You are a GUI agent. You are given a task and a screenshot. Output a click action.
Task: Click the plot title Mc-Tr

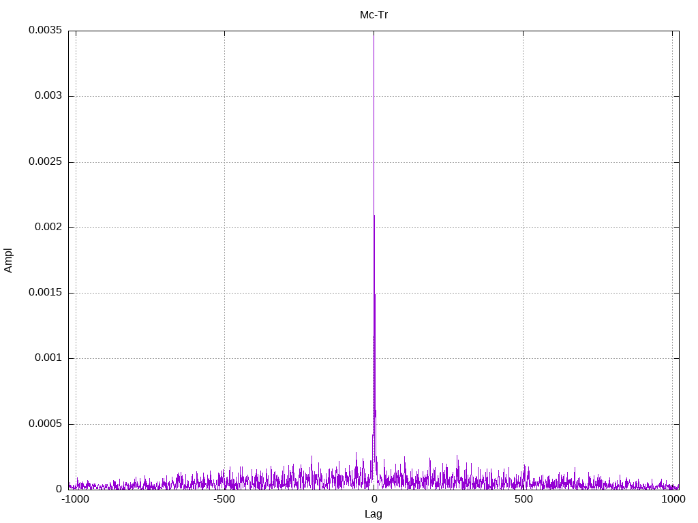tap(374, 15)
